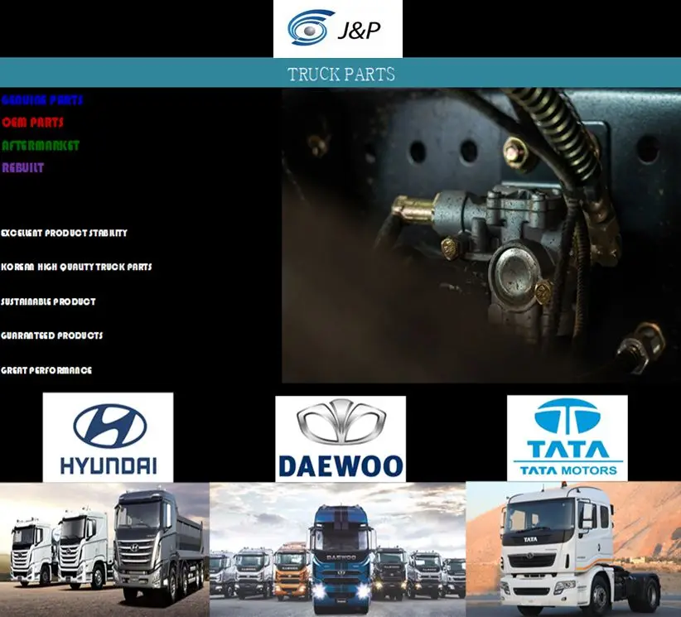Expand the GUARANTEED PRODUCTS section
The height and width of the screenshot is (617, 681).
(x=51, y=335)
